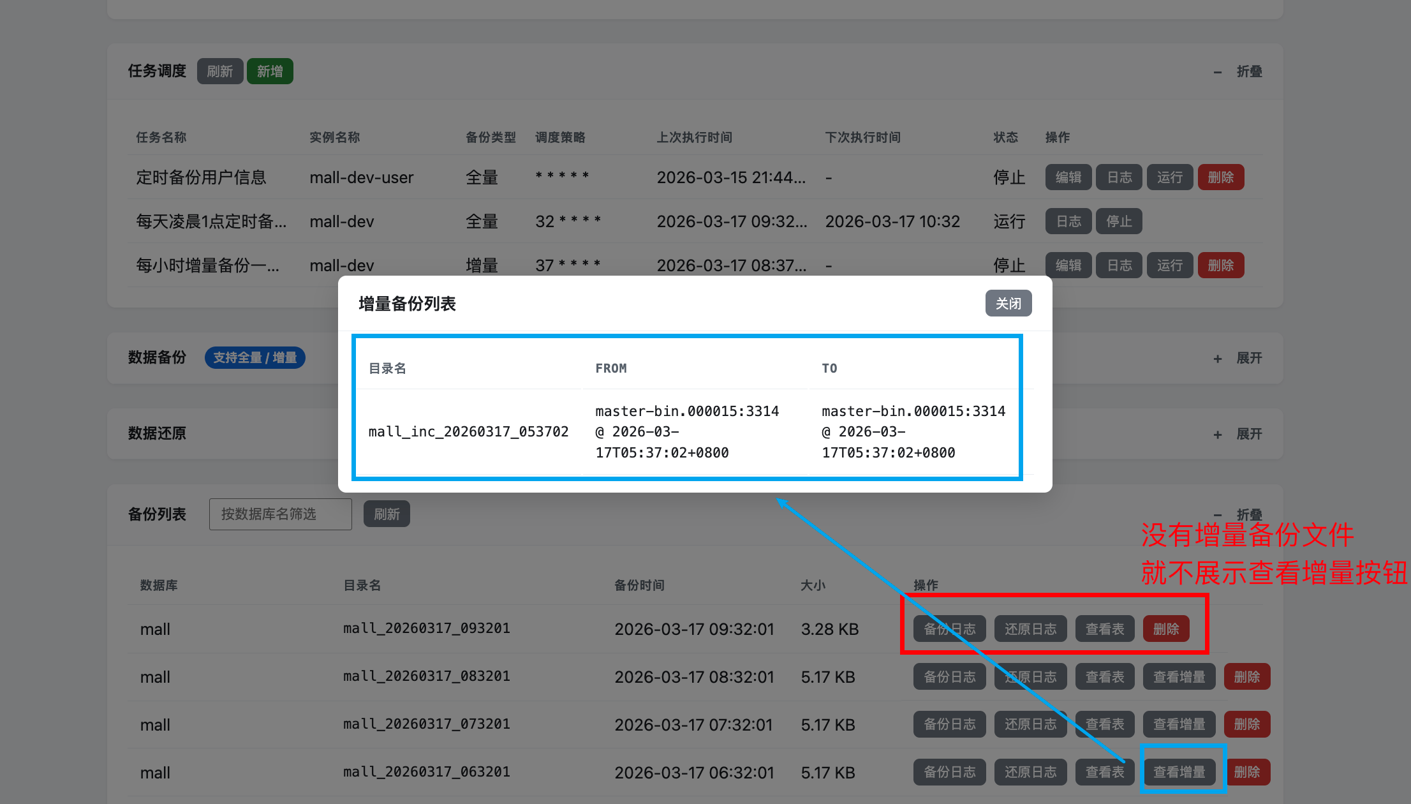Click the green 新增 task button
Screen dimensions: 1411x804
point(270,71)
